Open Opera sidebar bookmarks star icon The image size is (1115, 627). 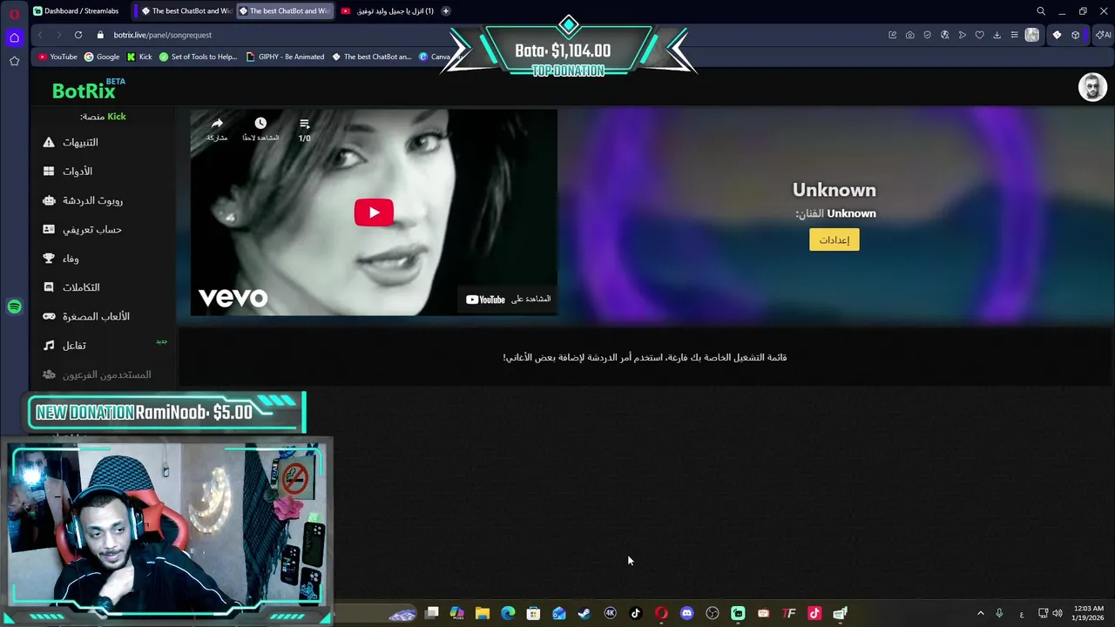coord(14,61)
